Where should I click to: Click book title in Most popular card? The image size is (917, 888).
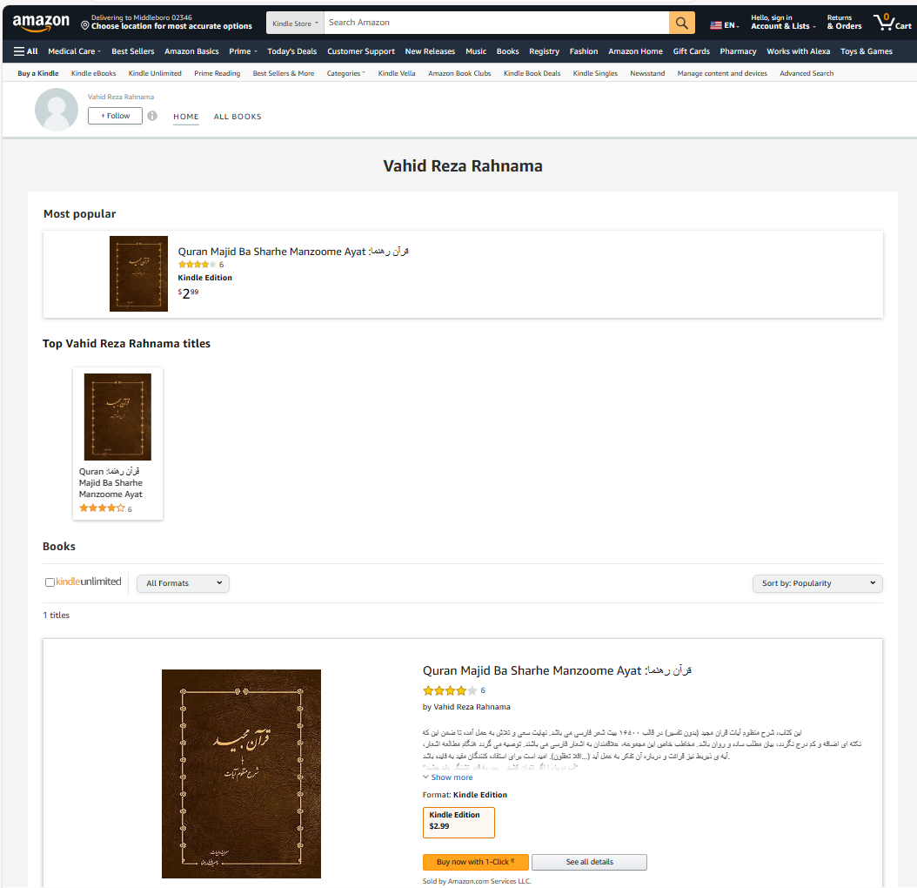pos(293,252)
